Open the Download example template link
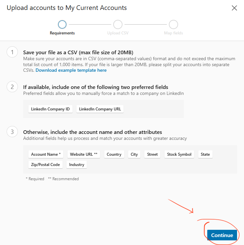Viewport: 244px width, 245px height. (71, 70)
